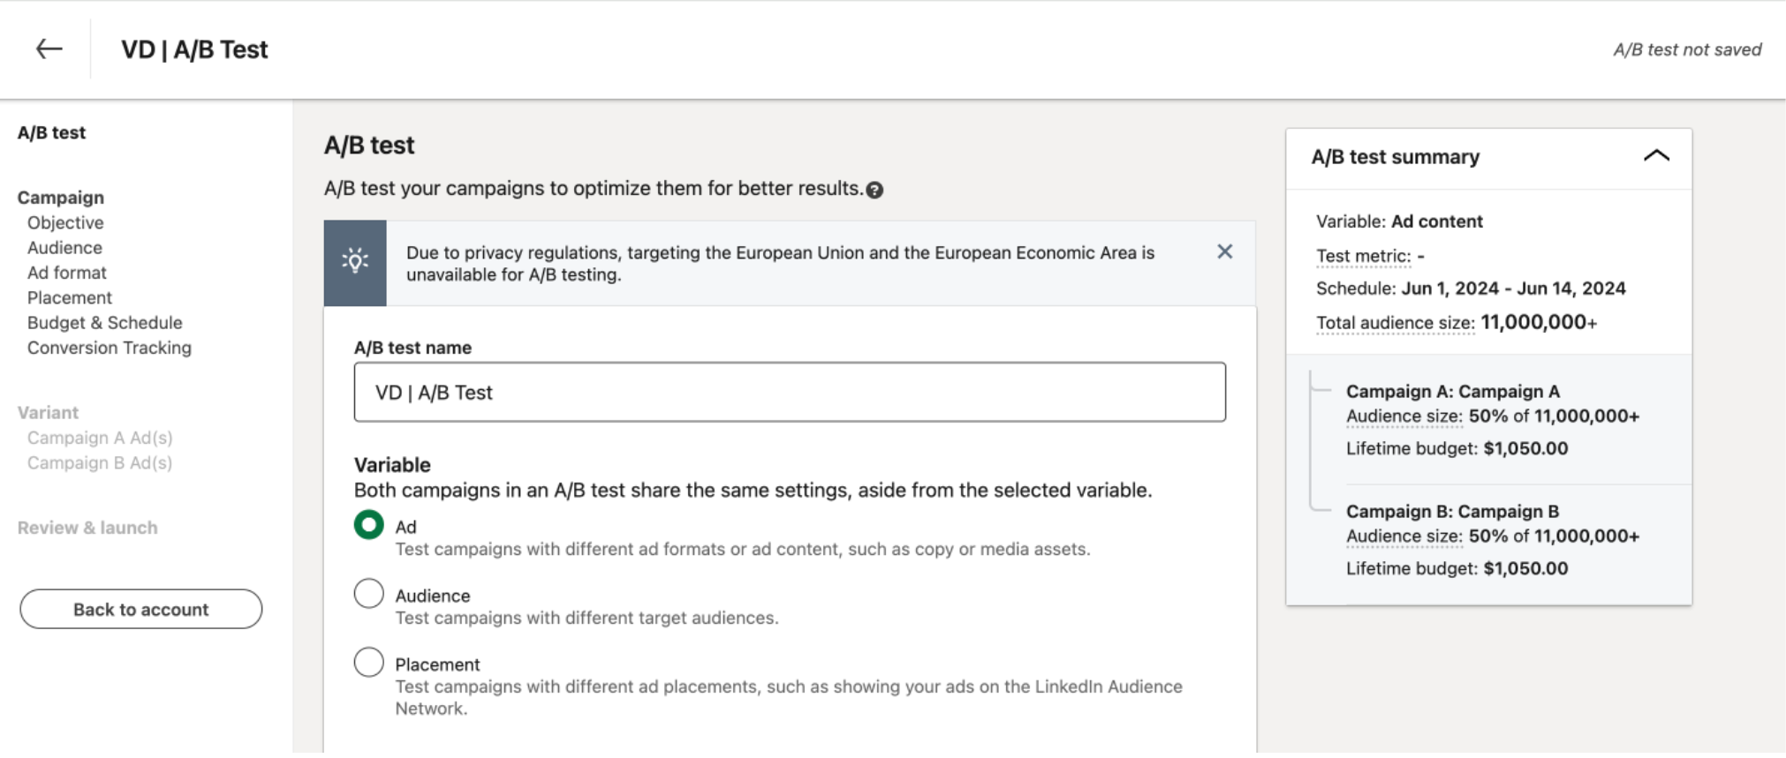
Task: Click Campaign A Audience size label
Action: (1404, 417)
